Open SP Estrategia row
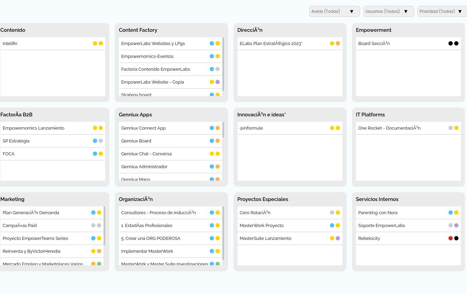 point(53,141)
